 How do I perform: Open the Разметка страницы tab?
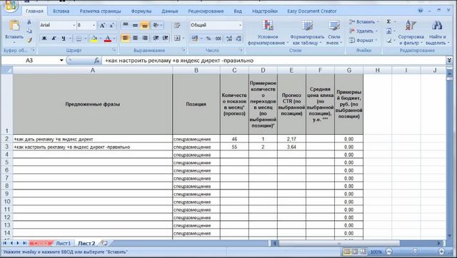click(100, 11)
